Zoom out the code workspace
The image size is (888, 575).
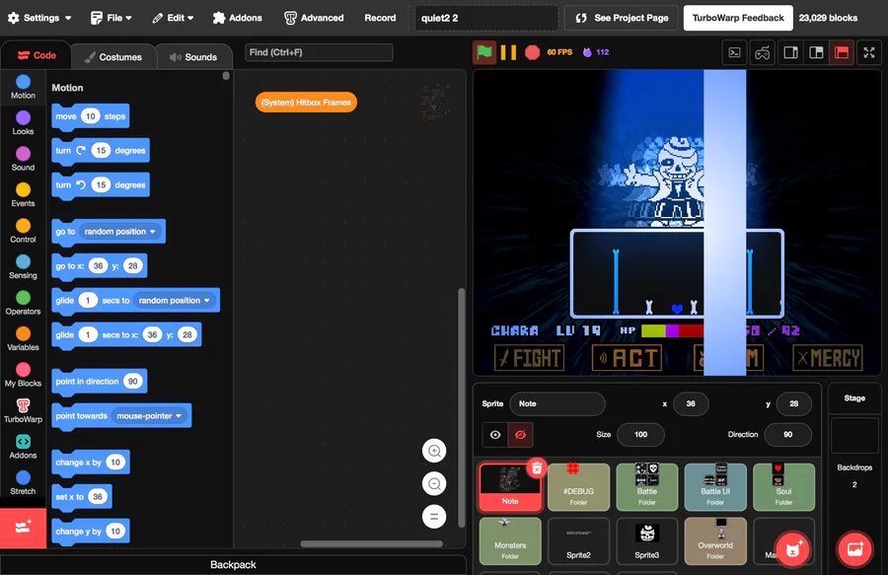434,484
